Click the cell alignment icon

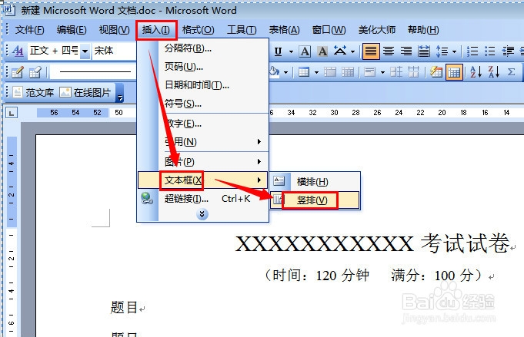(x=370, y=72)
